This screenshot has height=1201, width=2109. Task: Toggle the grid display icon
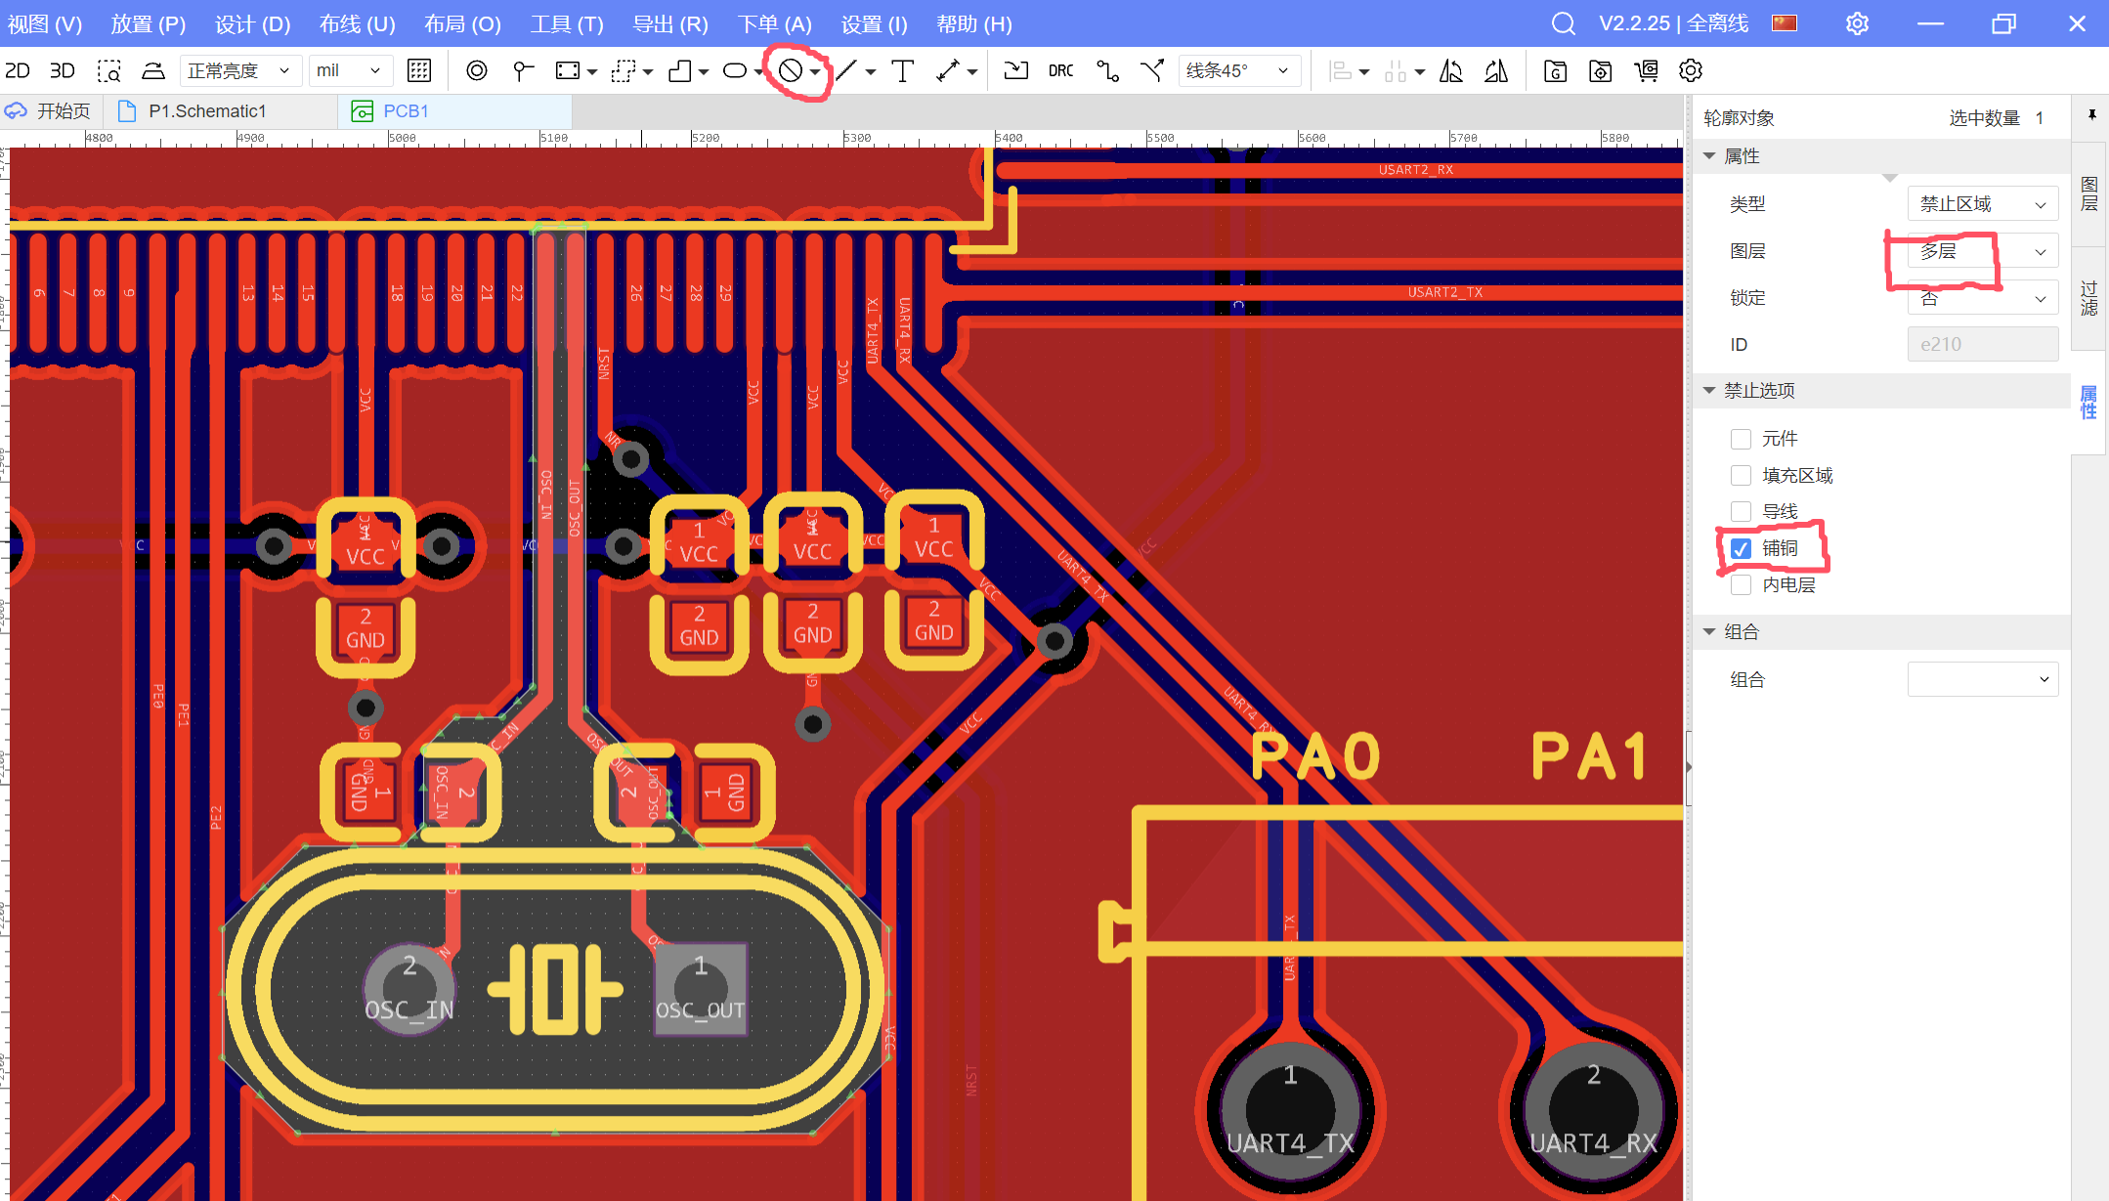[419, 70]
